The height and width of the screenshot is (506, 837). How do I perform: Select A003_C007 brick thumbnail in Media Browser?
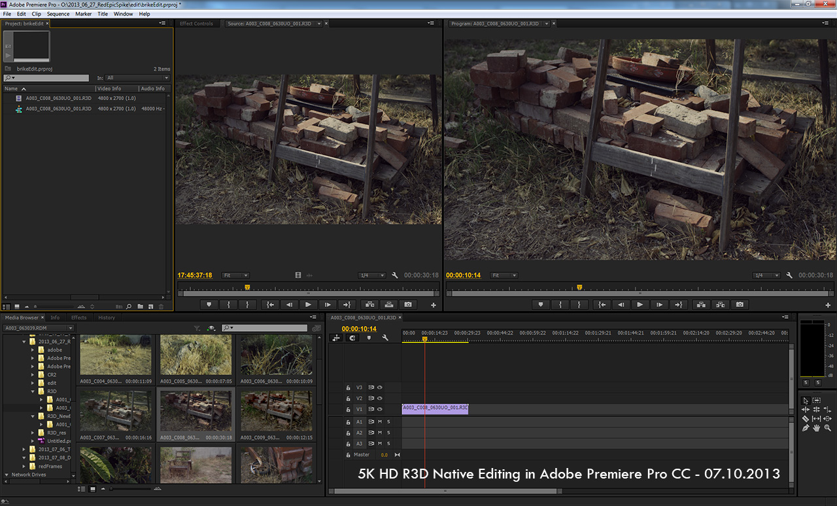[116, 411]
